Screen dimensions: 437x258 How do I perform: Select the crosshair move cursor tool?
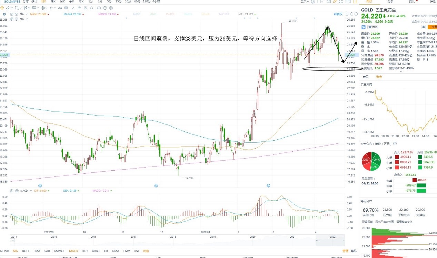pyautogui.click(x=2, y=8)
